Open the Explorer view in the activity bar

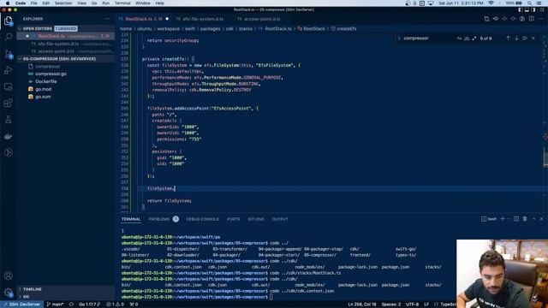point(9,21)
